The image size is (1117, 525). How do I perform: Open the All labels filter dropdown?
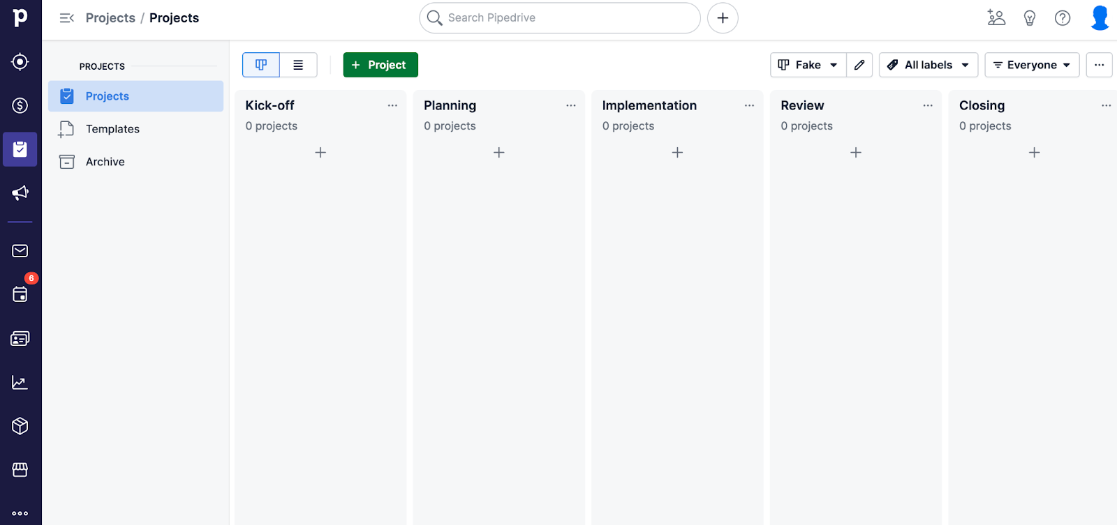928,65
